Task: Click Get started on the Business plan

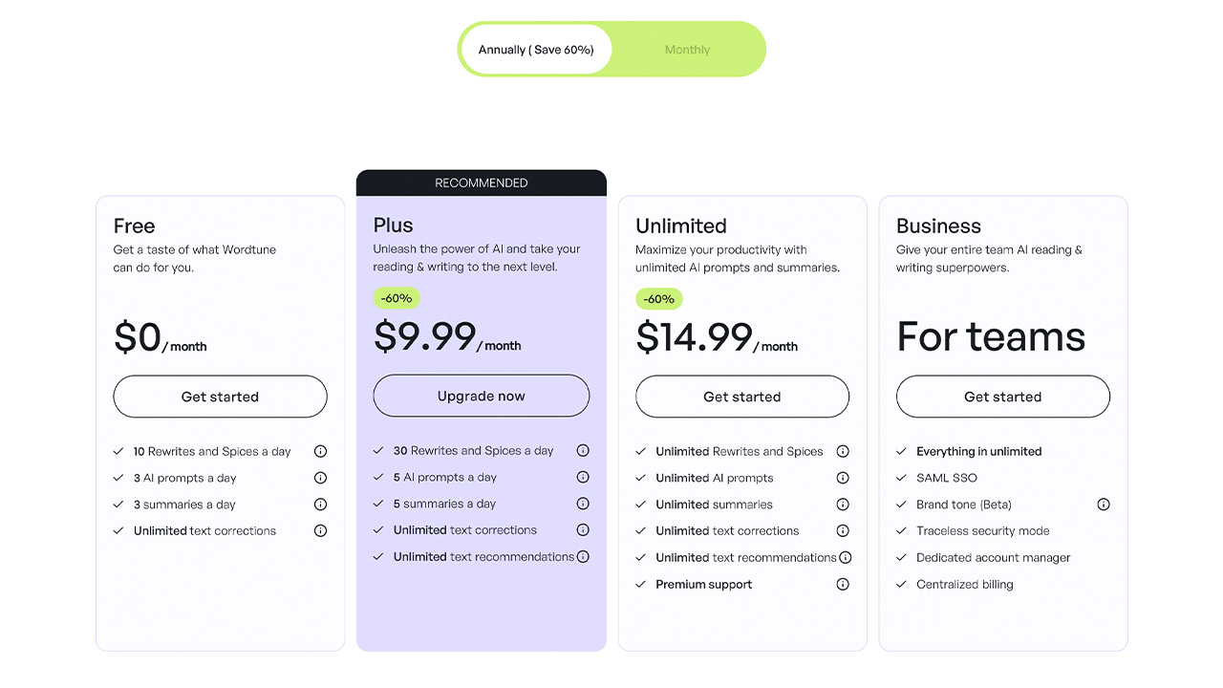Action: [1002, 397]
